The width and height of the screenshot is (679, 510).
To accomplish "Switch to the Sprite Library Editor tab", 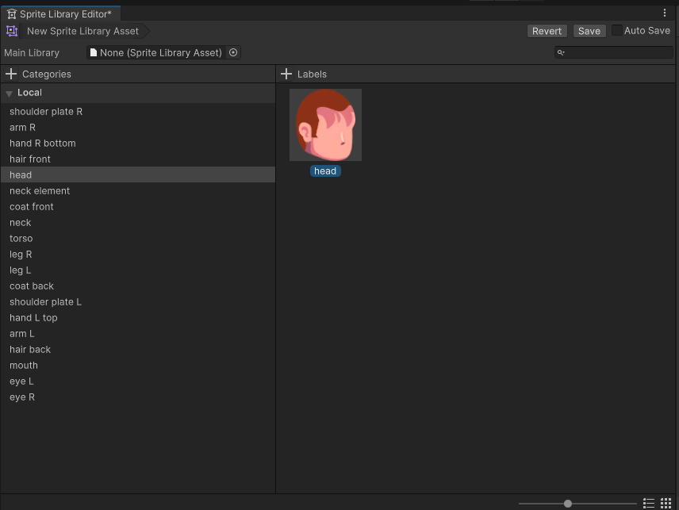I will 61,13.
